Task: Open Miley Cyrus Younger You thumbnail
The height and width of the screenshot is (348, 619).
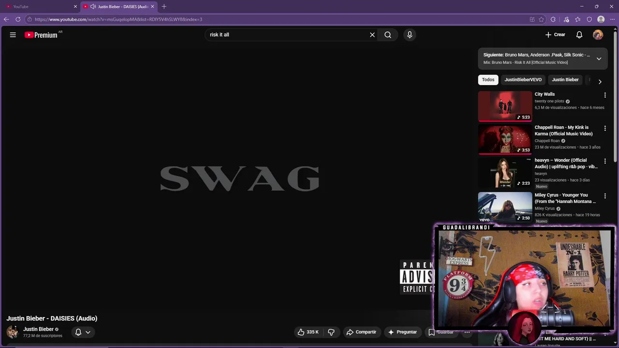Action: [x=505, y=207]
